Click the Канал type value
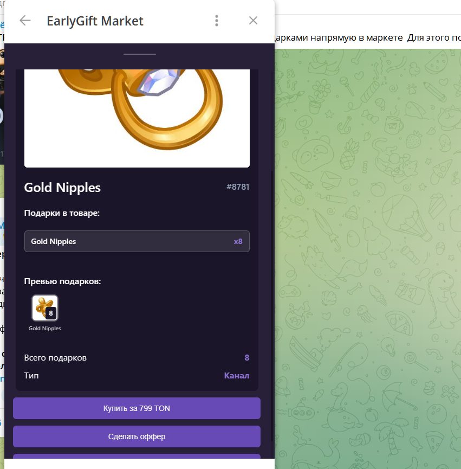 click(x=237, y=376)
